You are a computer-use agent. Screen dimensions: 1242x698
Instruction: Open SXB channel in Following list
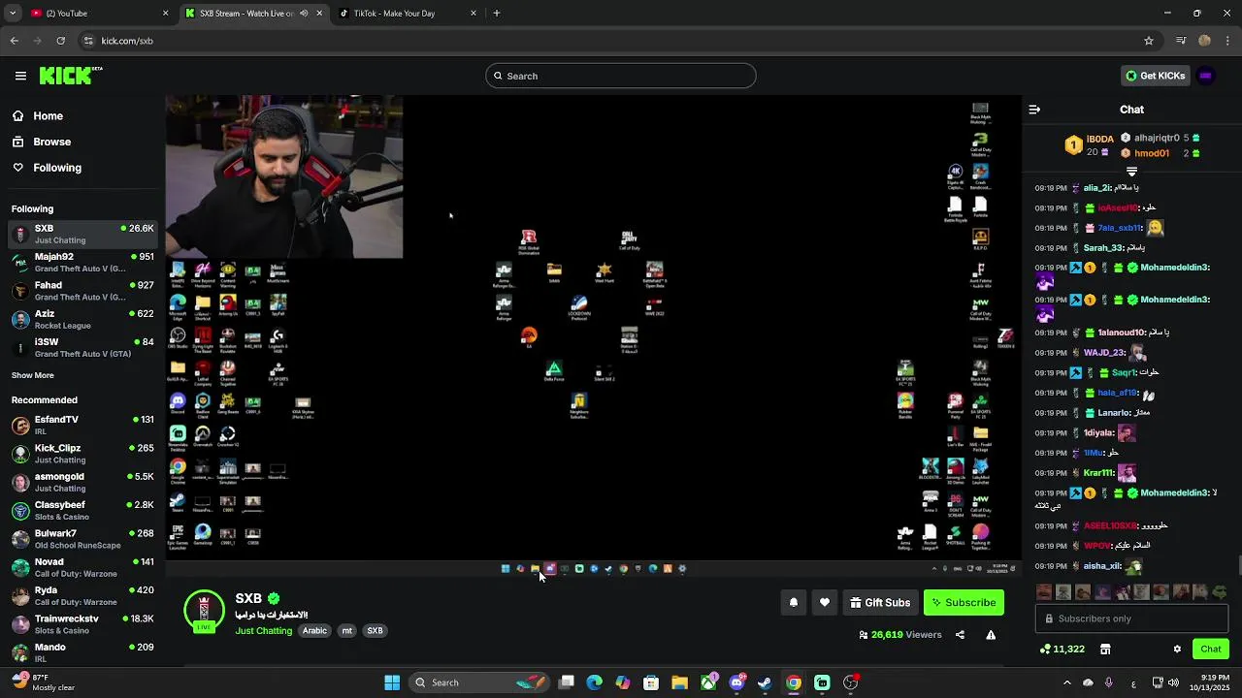click(x=82, y=234)
